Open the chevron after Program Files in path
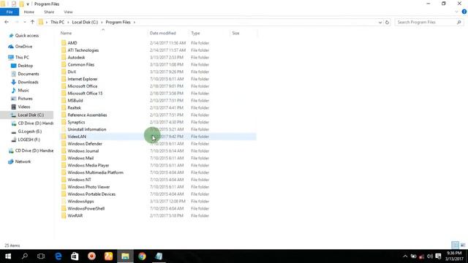The width and height of the screenshot is (468, 263). tap(135, 23)
